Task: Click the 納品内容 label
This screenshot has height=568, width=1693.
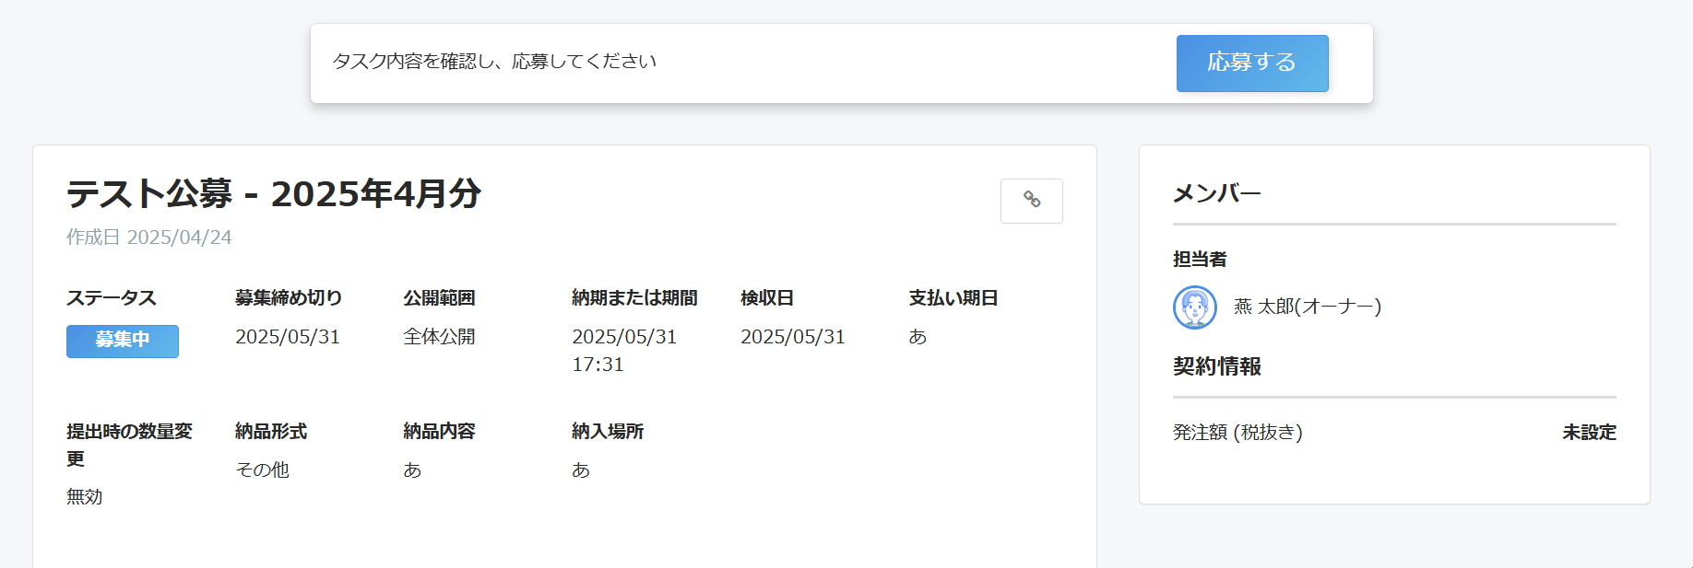Action: [439, 432]
